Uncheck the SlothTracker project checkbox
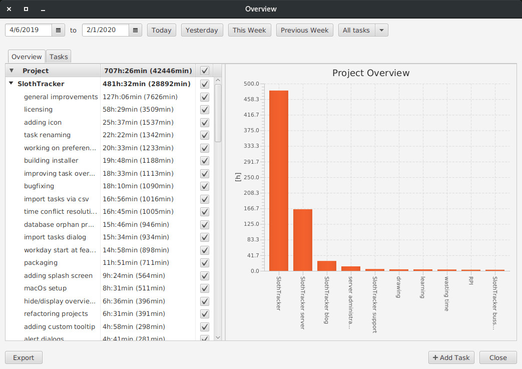 click(x=205, y=84)
